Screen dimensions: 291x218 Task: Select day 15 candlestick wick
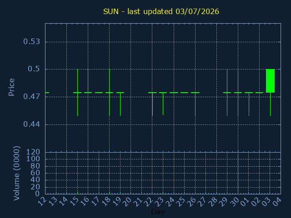click(x=78, y=93)
